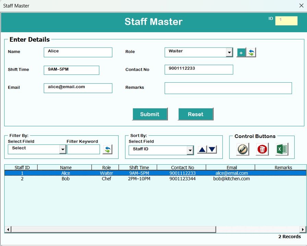Click the Contact No column header

pyautogui.click(x=181, y=167)
